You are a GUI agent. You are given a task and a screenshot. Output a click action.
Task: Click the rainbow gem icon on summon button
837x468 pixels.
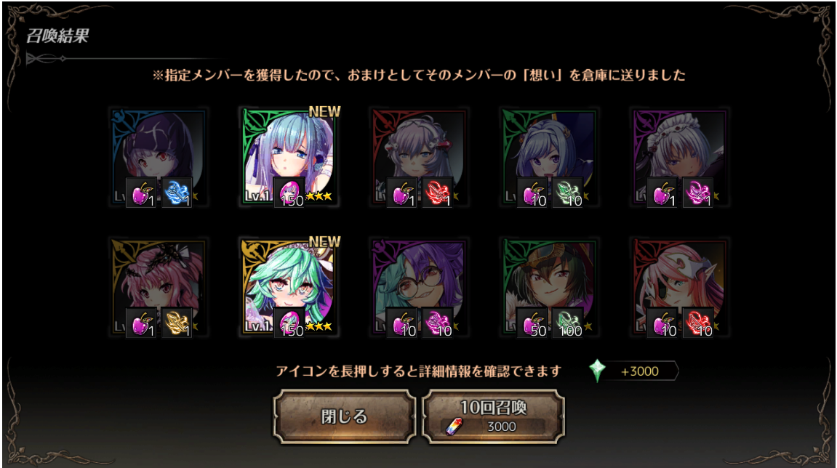454,427
